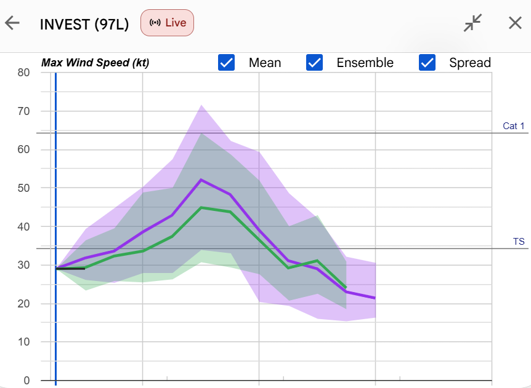The width and height of the screenshot is (531, 388).
Task: Click the green line peak point
Action: [201, 207]
